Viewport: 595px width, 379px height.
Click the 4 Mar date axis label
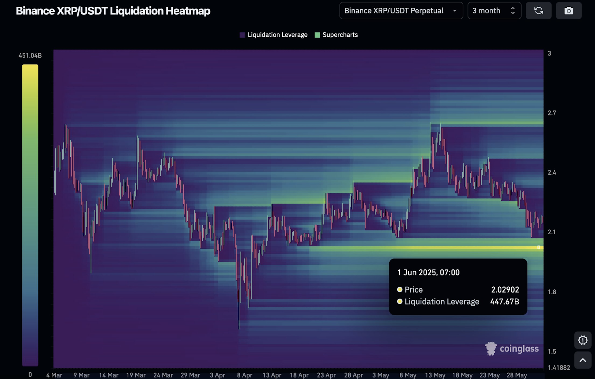54,375
